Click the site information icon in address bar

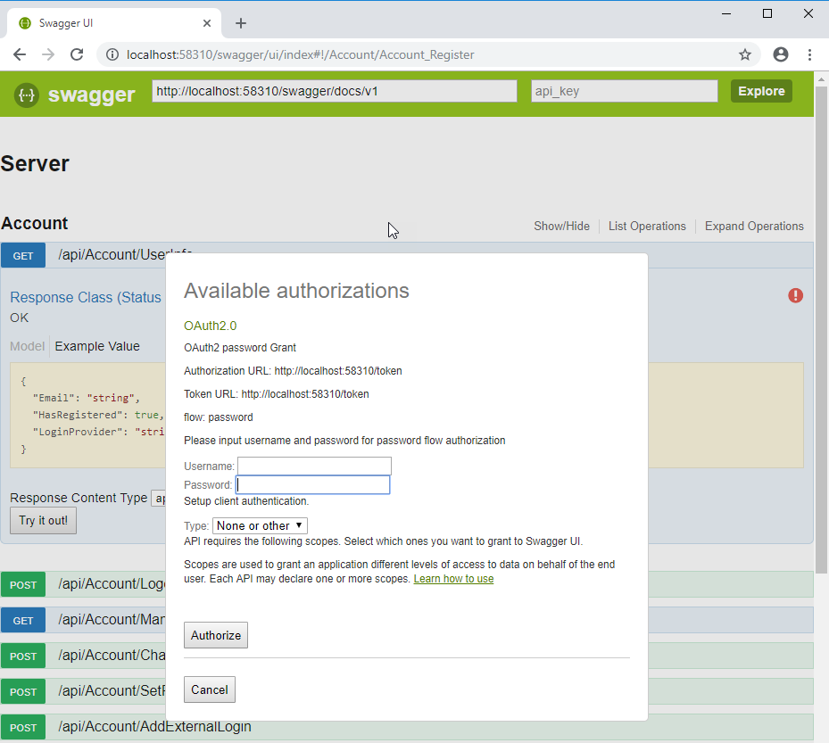[x=112, y=54]
